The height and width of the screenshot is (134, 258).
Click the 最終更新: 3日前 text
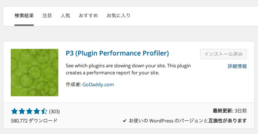click(230, 111)
